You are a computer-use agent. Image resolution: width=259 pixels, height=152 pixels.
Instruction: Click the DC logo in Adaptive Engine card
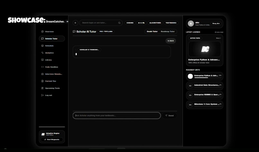[43, 134]
